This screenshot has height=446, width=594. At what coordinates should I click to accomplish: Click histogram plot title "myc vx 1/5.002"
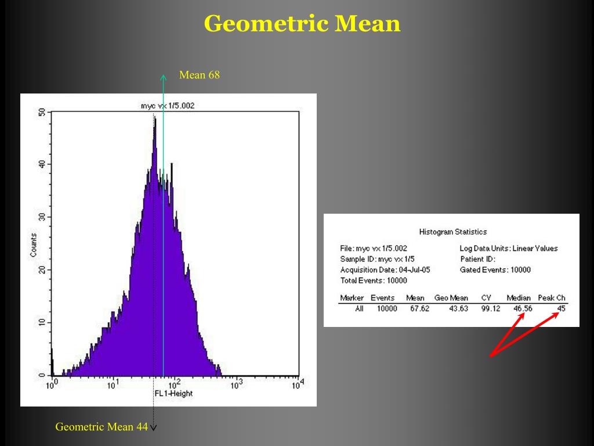168,106
